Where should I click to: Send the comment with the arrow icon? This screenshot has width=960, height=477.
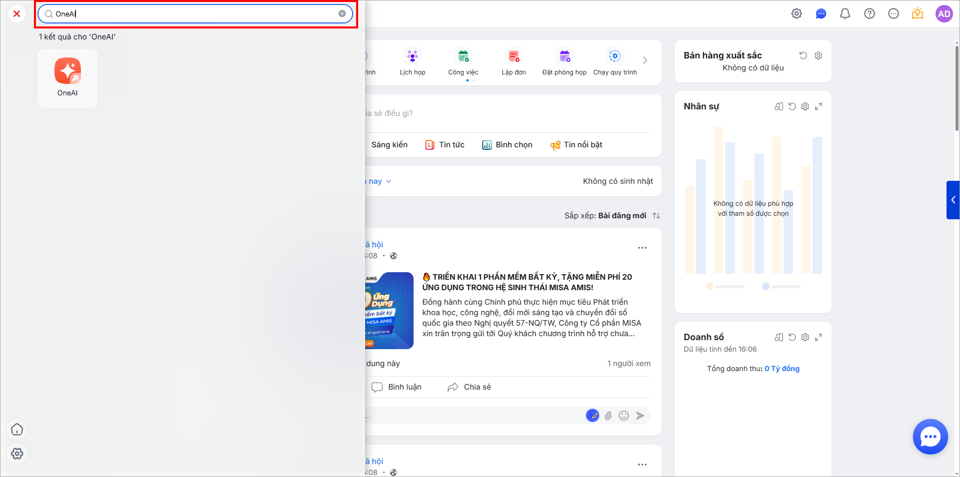coord(640,416)
